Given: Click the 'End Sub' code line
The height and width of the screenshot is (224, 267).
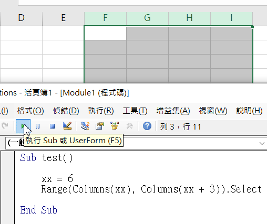Looking at the screenshot, I should click(x=39, y=210).
